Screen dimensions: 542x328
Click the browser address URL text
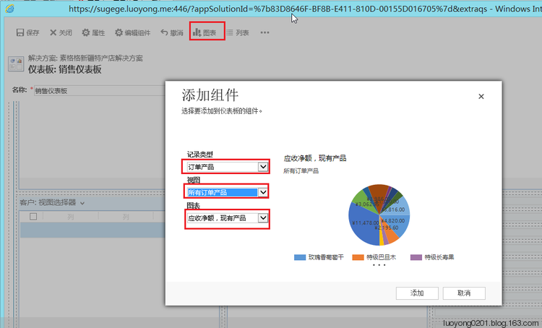pyautogui.click(x=278, y=9)
